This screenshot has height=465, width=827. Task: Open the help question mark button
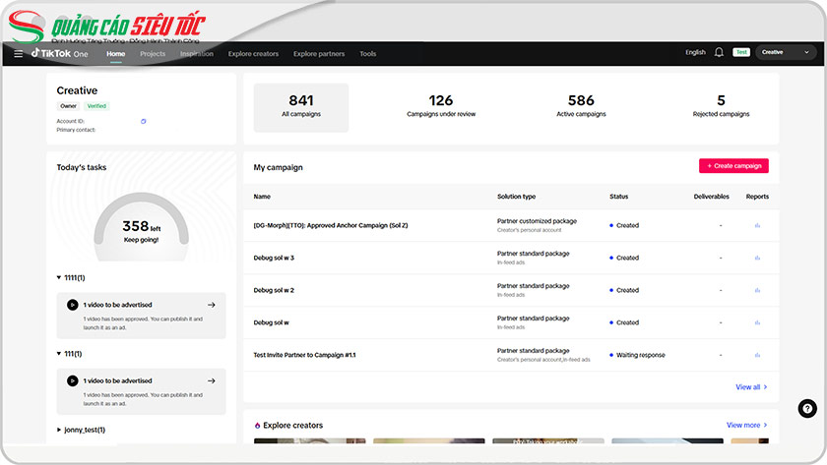806,409
